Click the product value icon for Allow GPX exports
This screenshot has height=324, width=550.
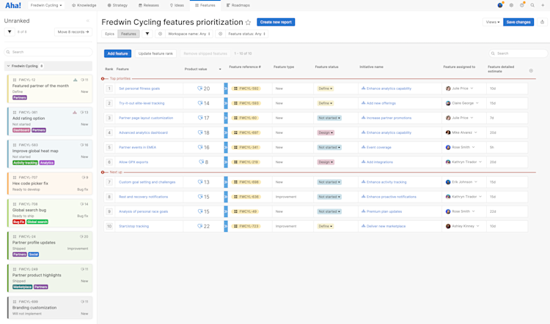tap(201, 162)
